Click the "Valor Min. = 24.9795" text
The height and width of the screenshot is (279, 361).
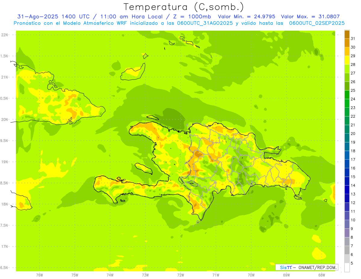click(247, 17)
